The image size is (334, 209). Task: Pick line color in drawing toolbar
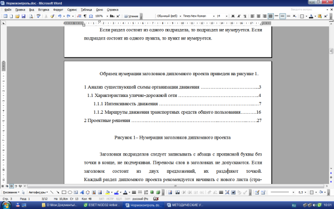click(x=116, y=192)
